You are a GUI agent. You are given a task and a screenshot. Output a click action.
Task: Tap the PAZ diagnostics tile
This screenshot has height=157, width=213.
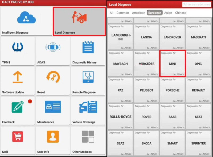(x=120, y=90)
